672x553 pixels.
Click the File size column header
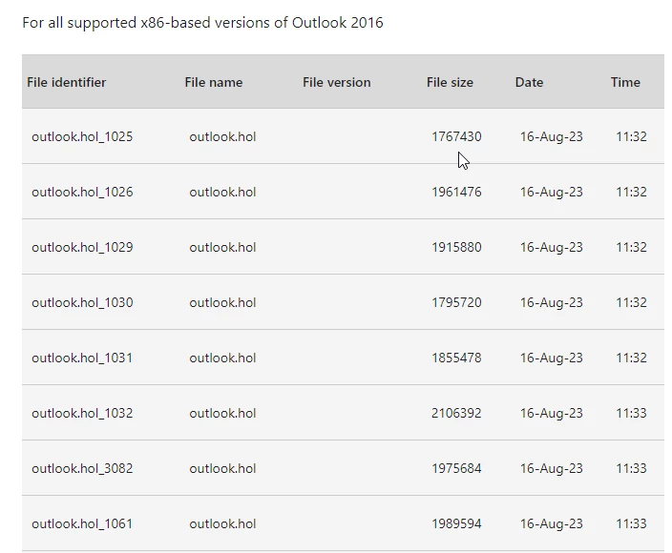[x=450, y=82]
